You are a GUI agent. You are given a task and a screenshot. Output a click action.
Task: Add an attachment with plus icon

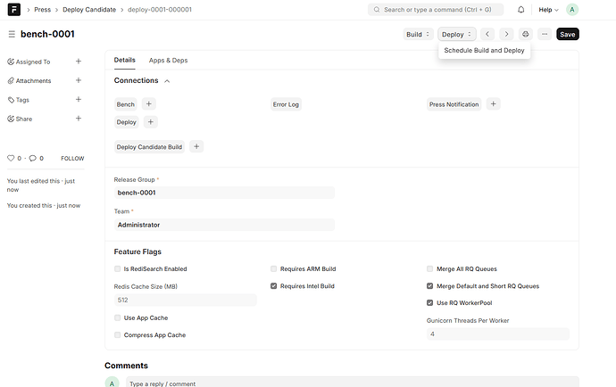79,80
